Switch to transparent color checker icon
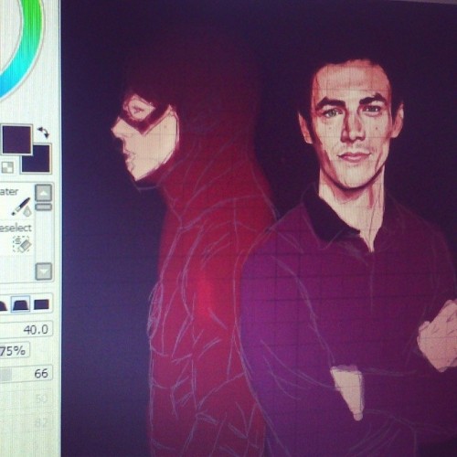 (7, 167)
